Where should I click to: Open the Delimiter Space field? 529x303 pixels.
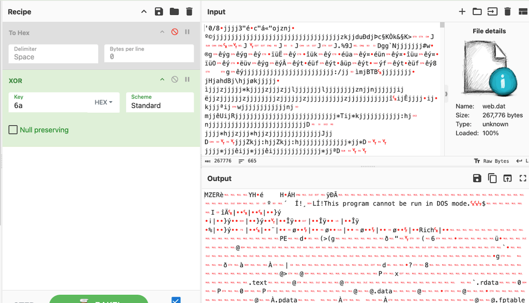tap(53, 54)
